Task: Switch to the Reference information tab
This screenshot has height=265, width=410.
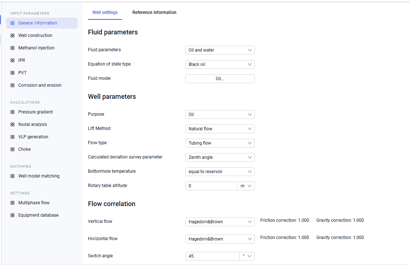Action: [154, 12]
